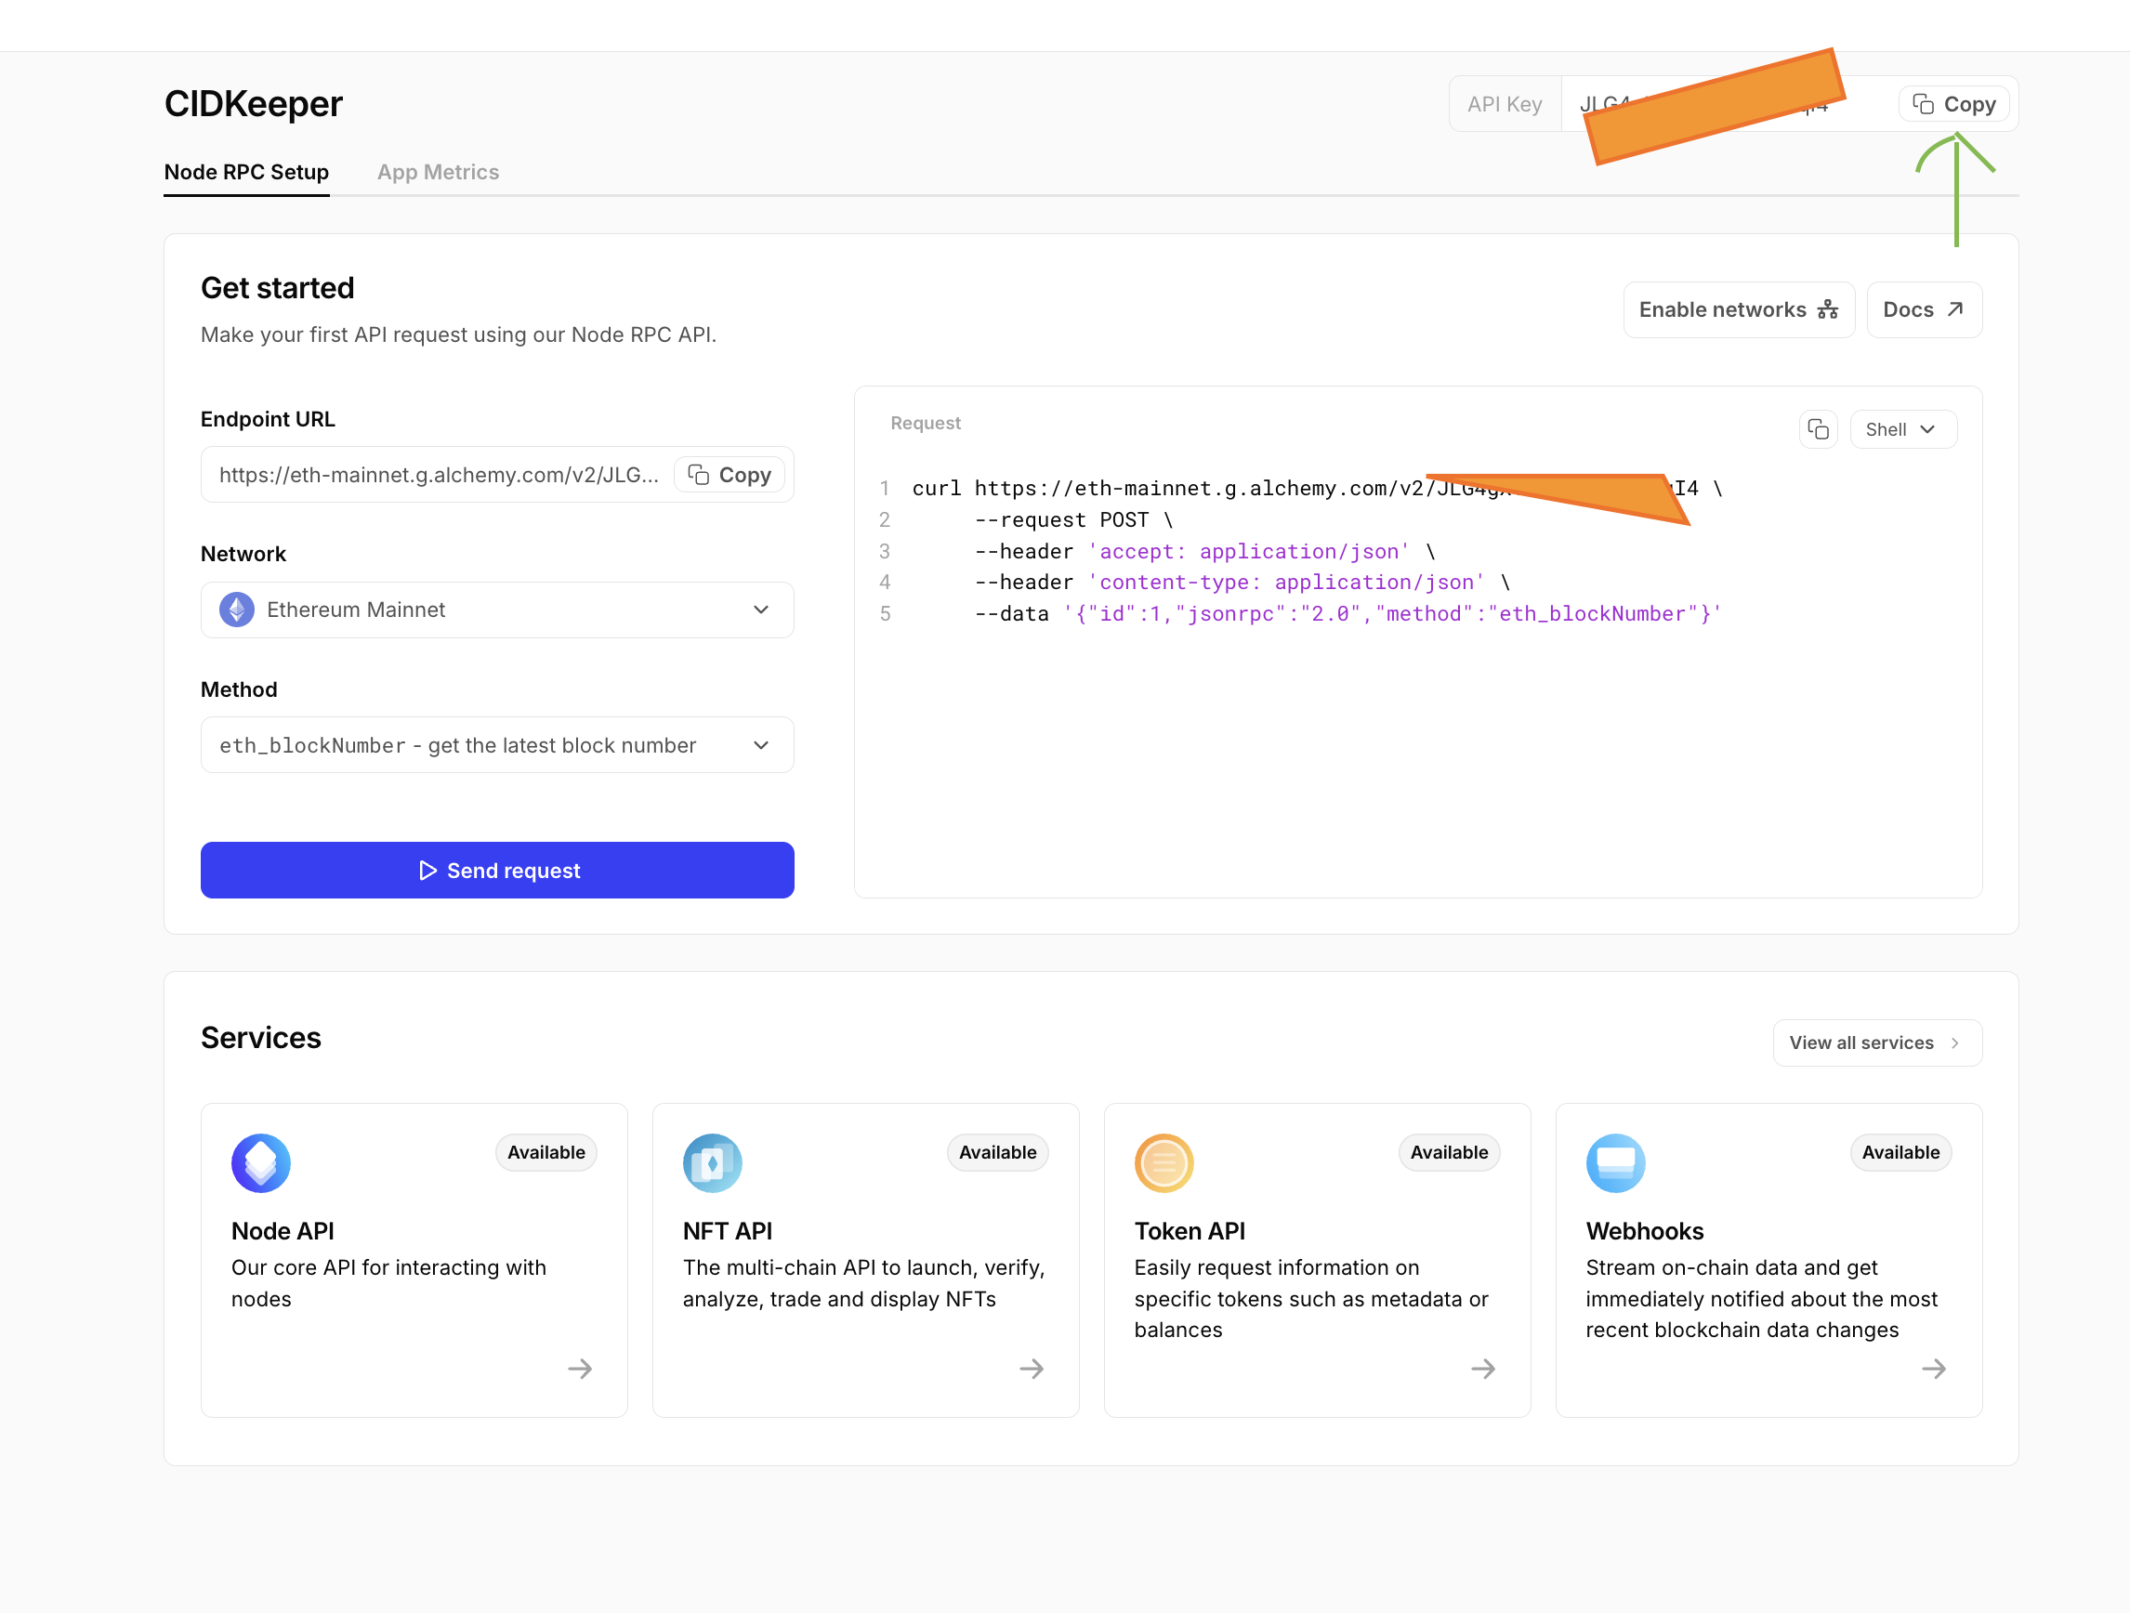Screen dimensions: 2130x1613
Task: Copy the endpoint URL
Action: point(729,474)
